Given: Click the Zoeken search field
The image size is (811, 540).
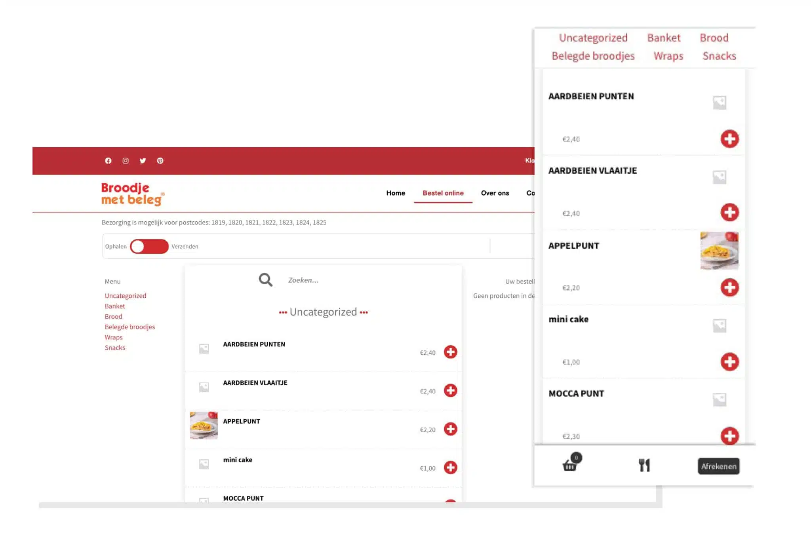Looking at the screenshot, I should click(x=303, y=280).
